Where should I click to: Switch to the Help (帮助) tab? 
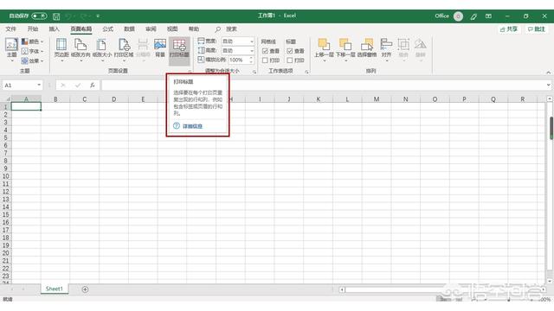(x=194, y=29)
